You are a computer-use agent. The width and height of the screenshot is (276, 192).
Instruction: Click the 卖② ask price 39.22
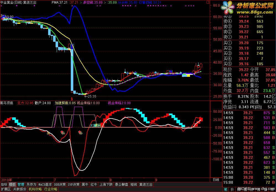pyautogui.click(x=243, y=32)
